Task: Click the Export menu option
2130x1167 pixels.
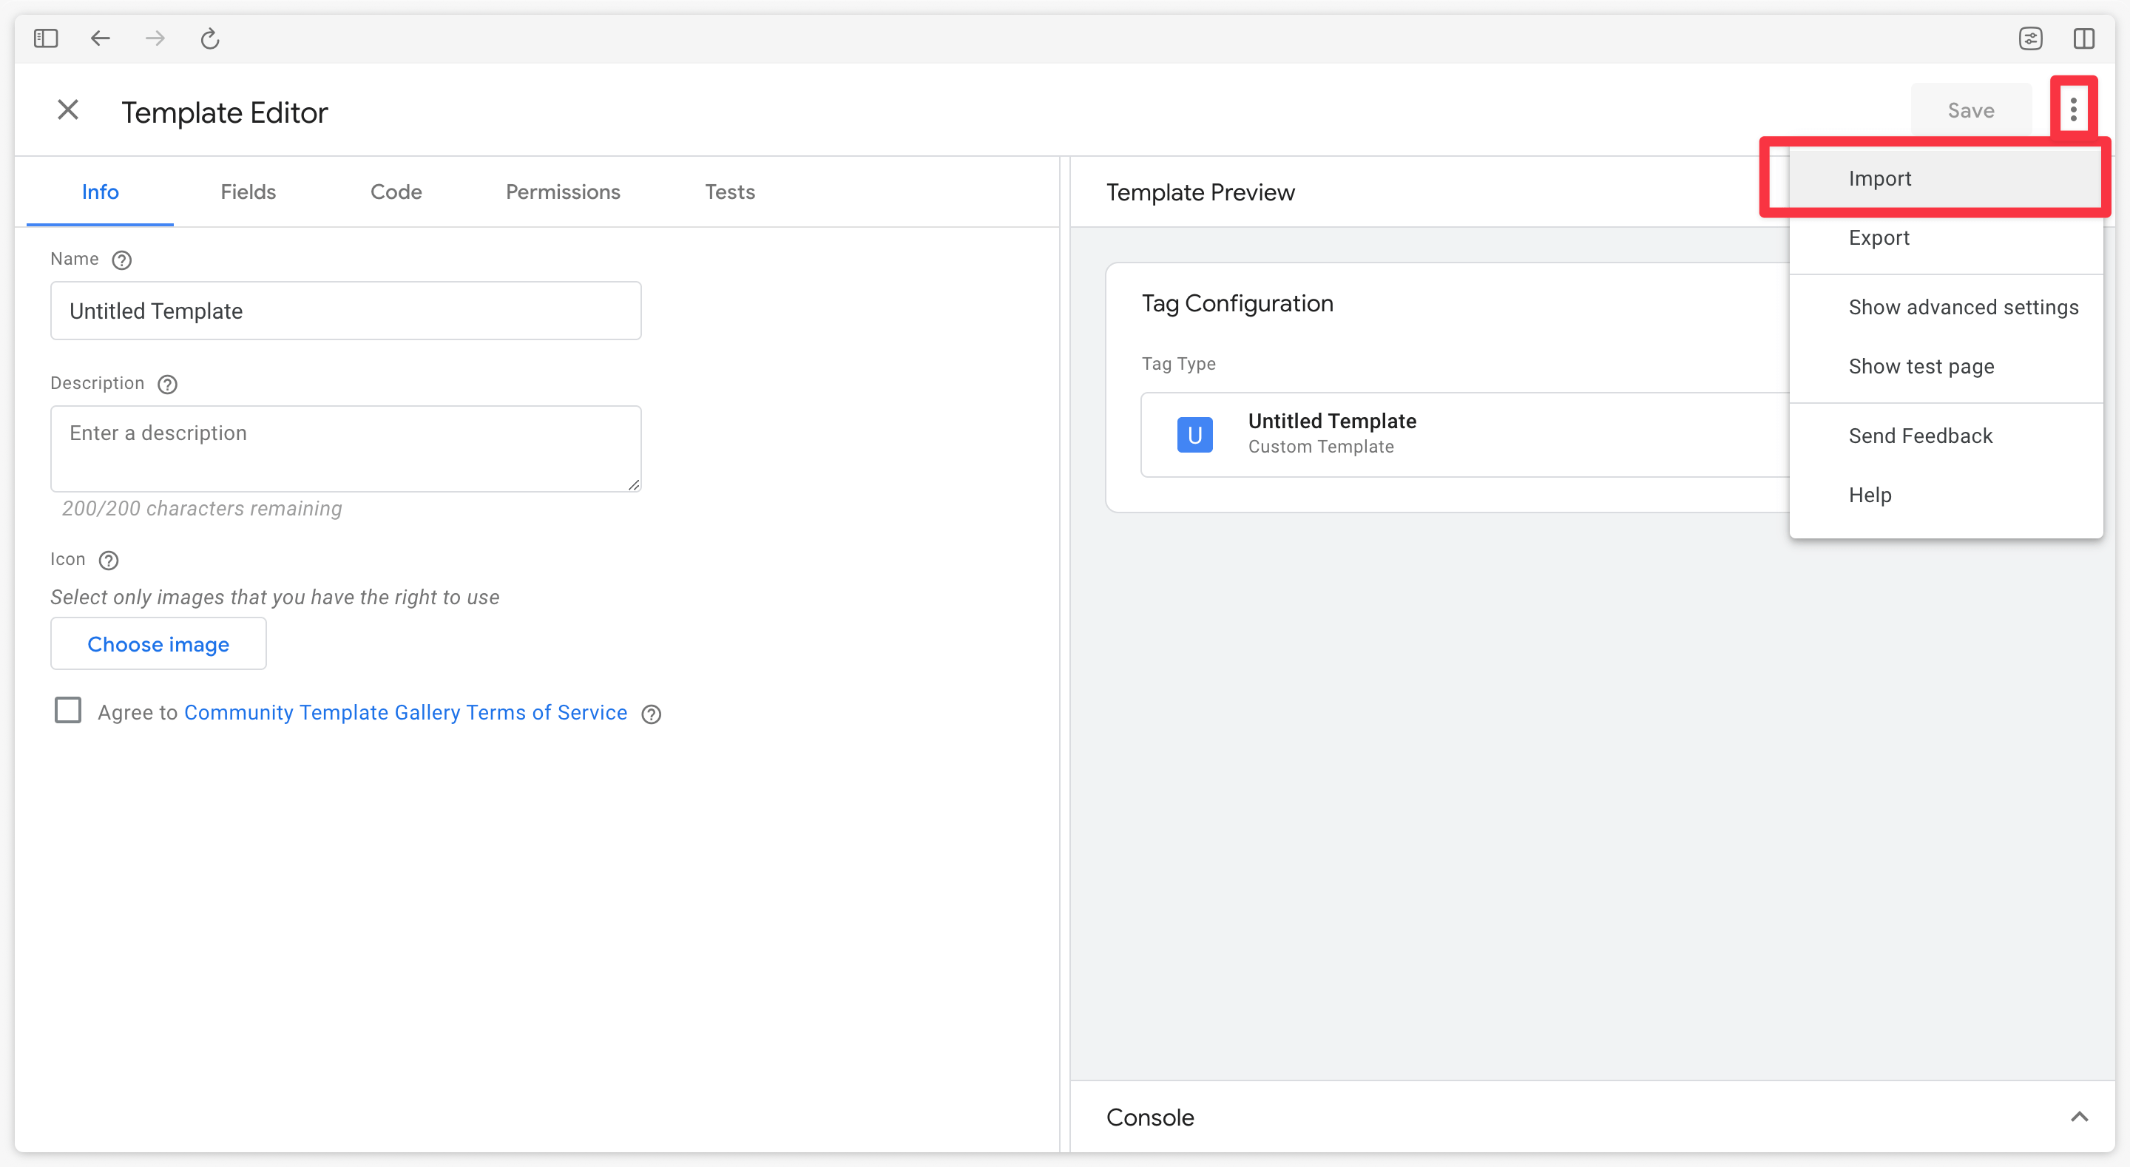Action: coord(1879,237)
